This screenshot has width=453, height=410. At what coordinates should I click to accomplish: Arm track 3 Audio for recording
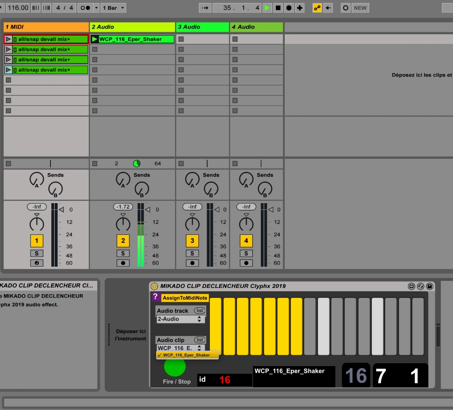(x=192, y=263)
